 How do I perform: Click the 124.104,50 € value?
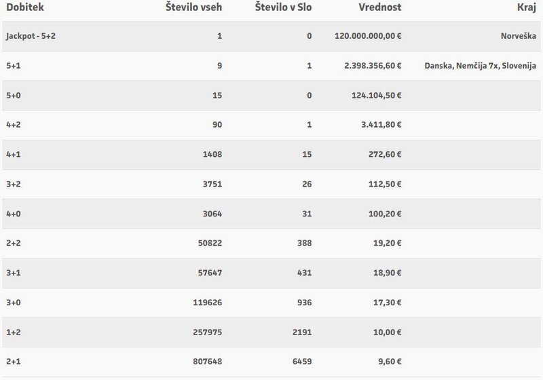[x=377, y=96]
